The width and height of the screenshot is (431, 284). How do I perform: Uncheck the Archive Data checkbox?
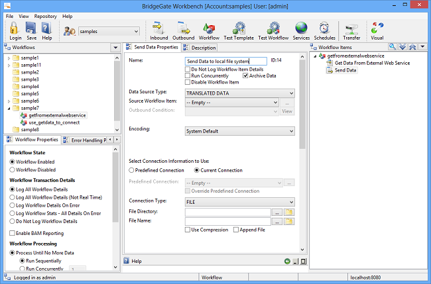(x=246, y=75)
